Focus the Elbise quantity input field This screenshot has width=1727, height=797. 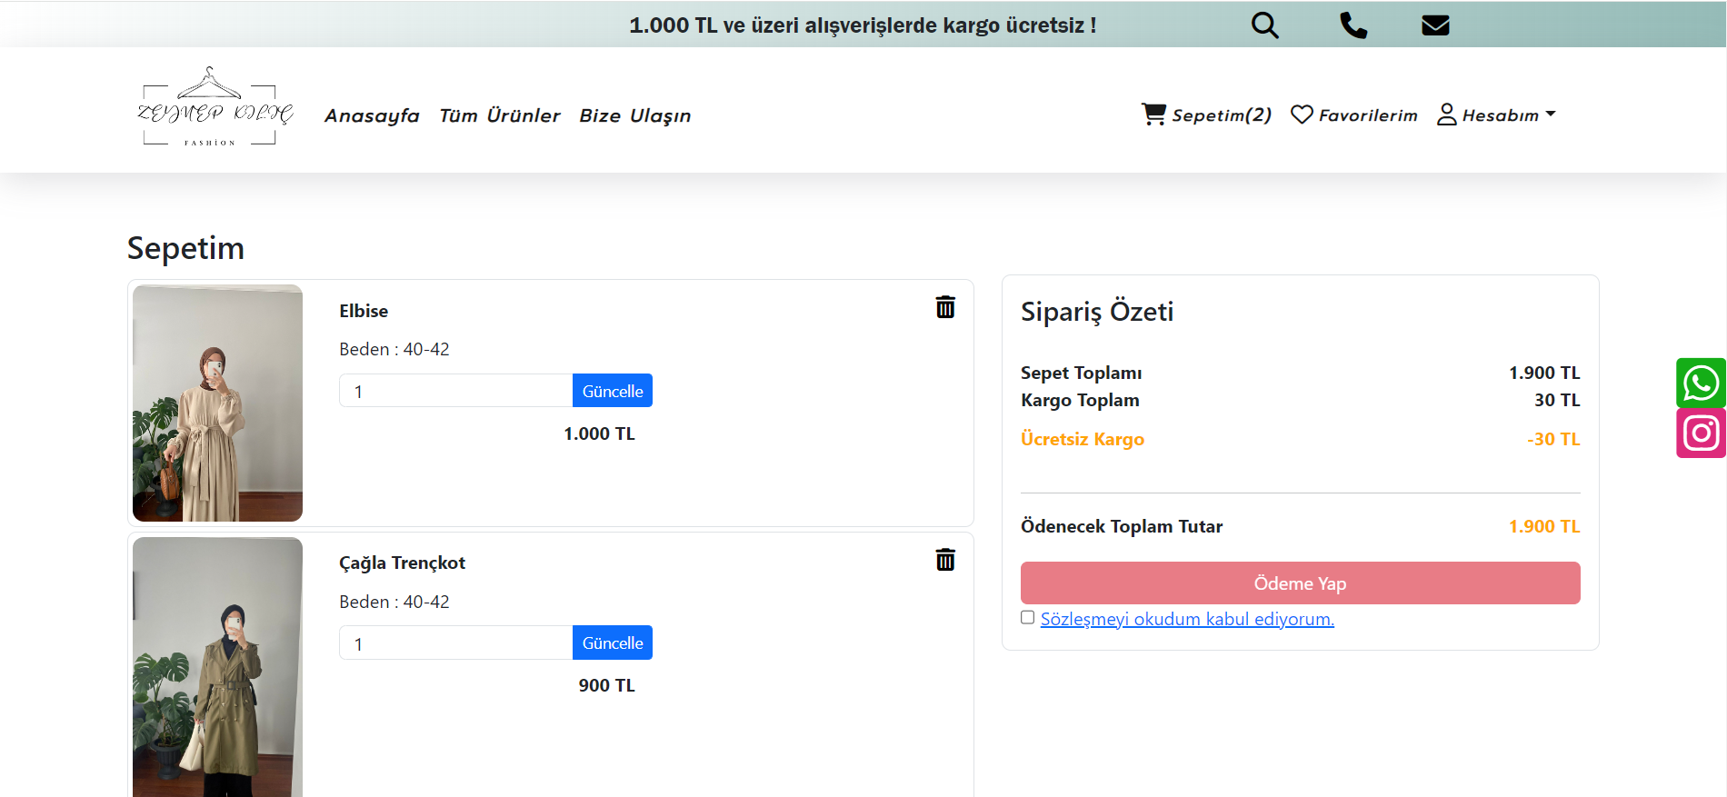pyautogui.click(x=454, y=392)
